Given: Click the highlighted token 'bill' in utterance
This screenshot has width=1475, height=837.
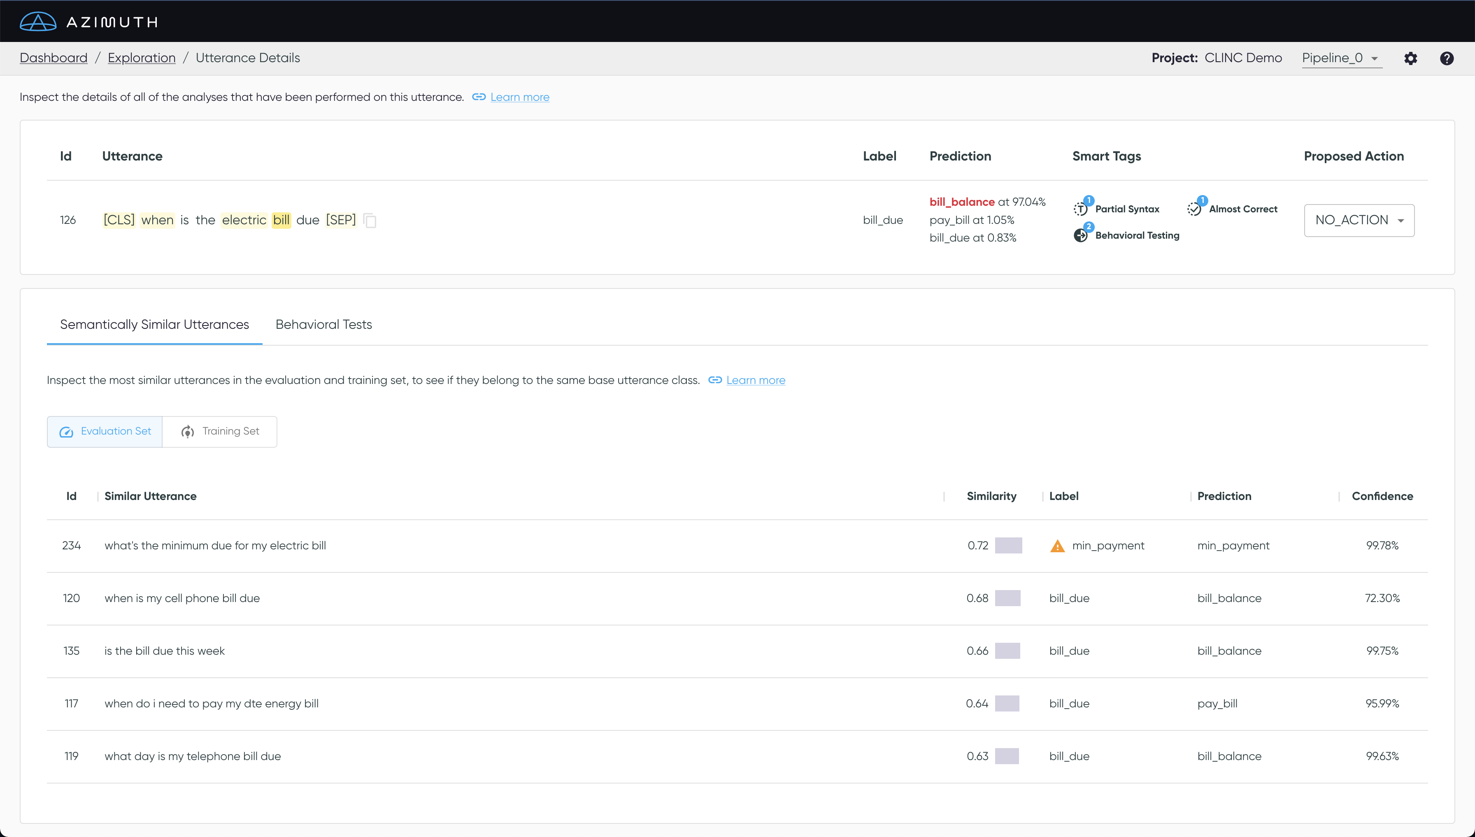Looking at the screenshot, I should click(x=281, y=220).
